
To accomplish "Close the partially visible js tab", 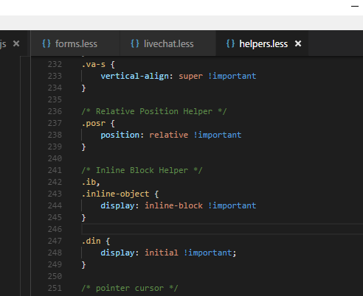I will (x=16, y=44).
